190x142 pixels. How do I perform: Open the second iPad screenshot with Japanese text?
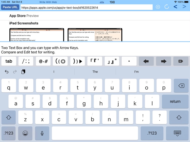(x=95, y=35)
